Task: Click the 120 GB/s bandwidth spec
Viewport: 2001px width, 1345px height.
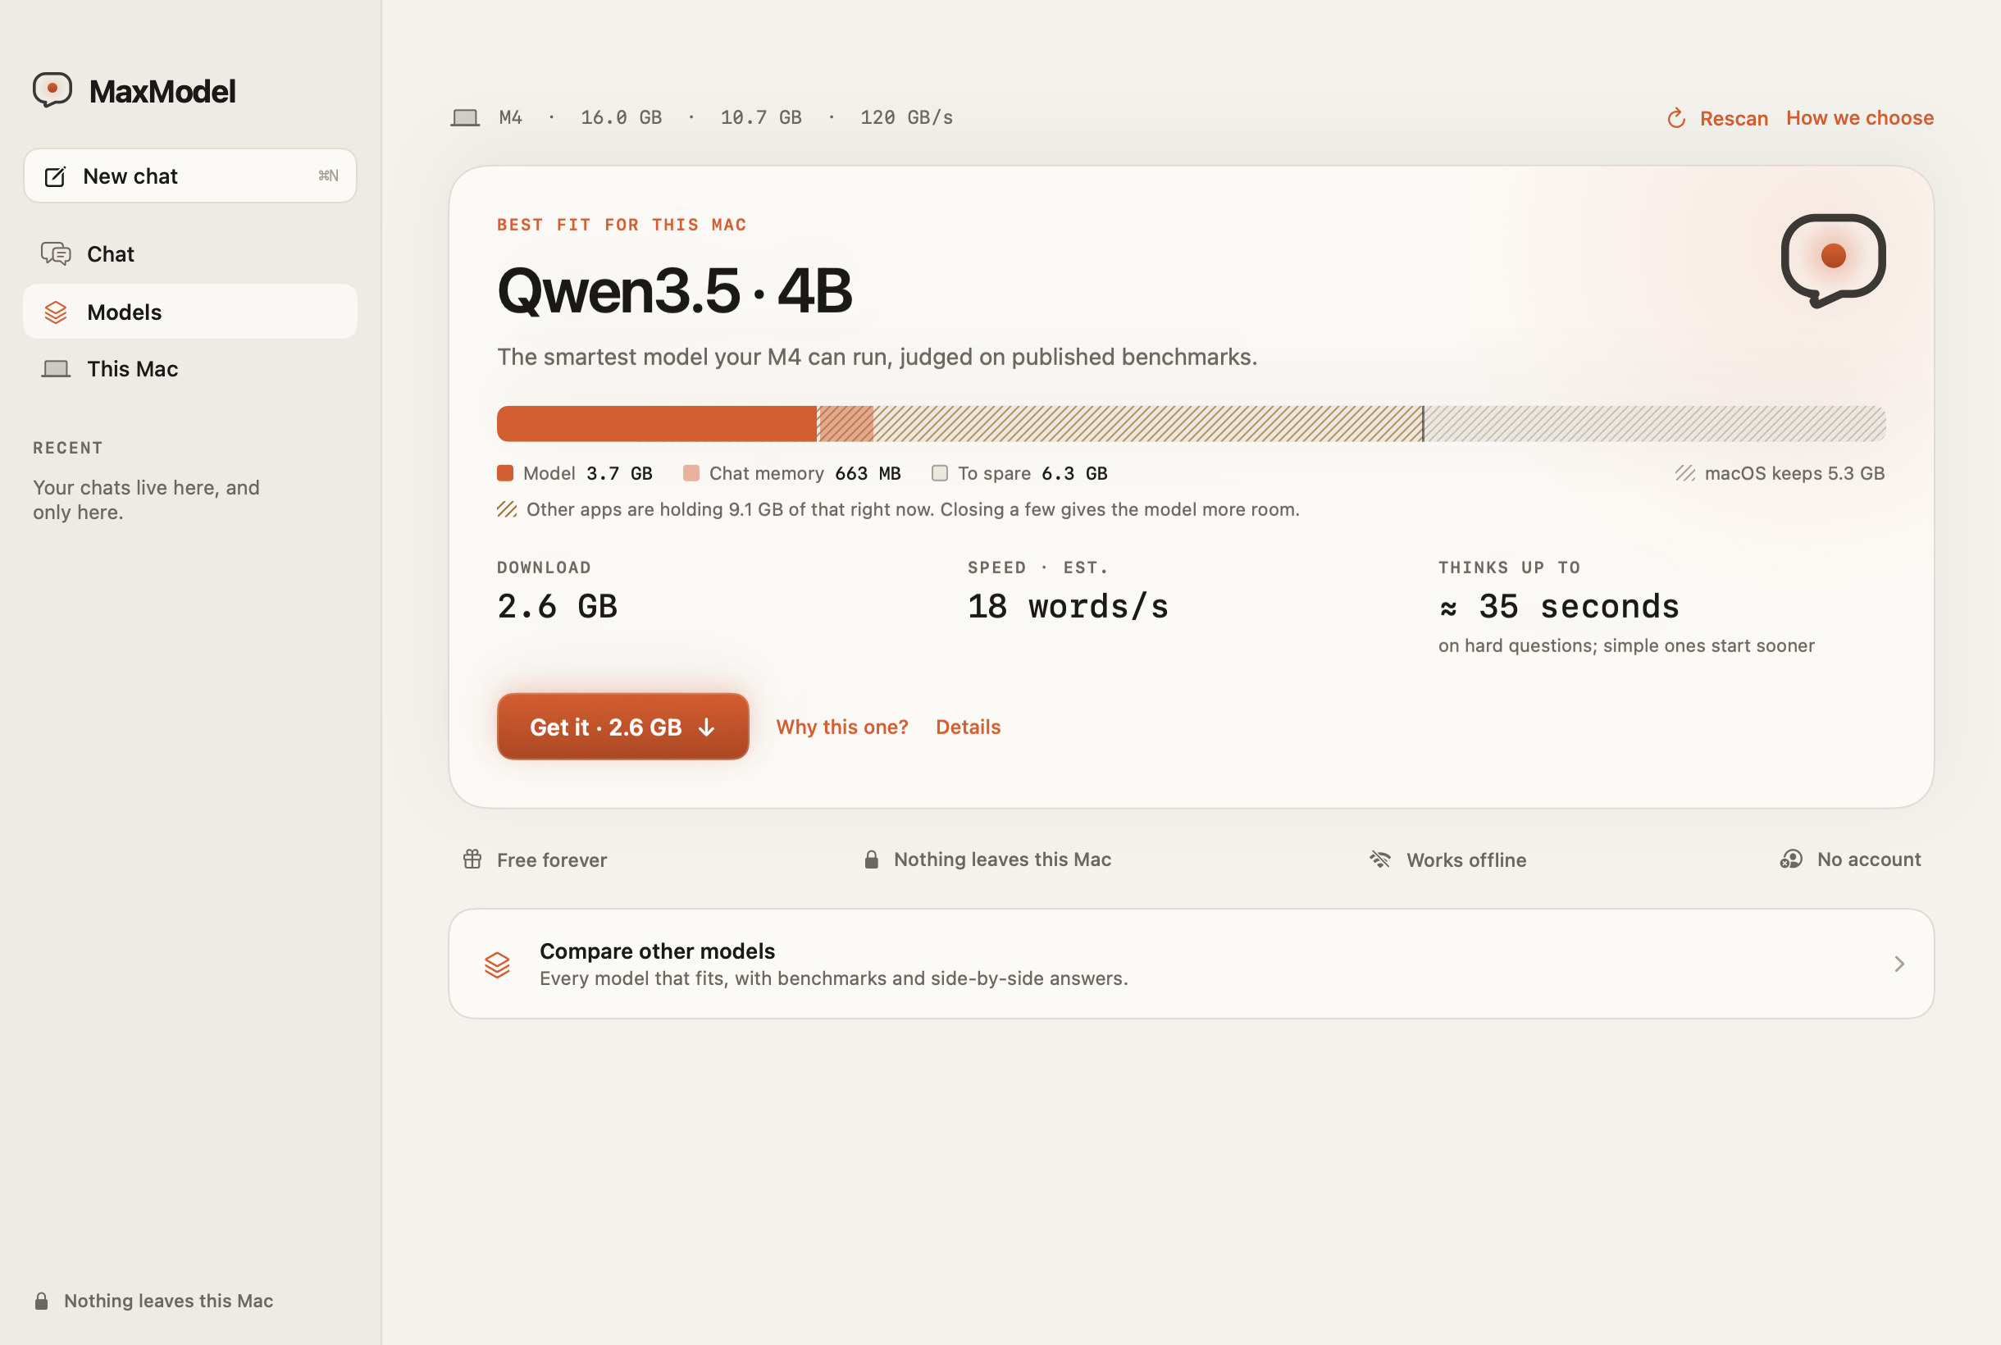Action: point(905,117)
